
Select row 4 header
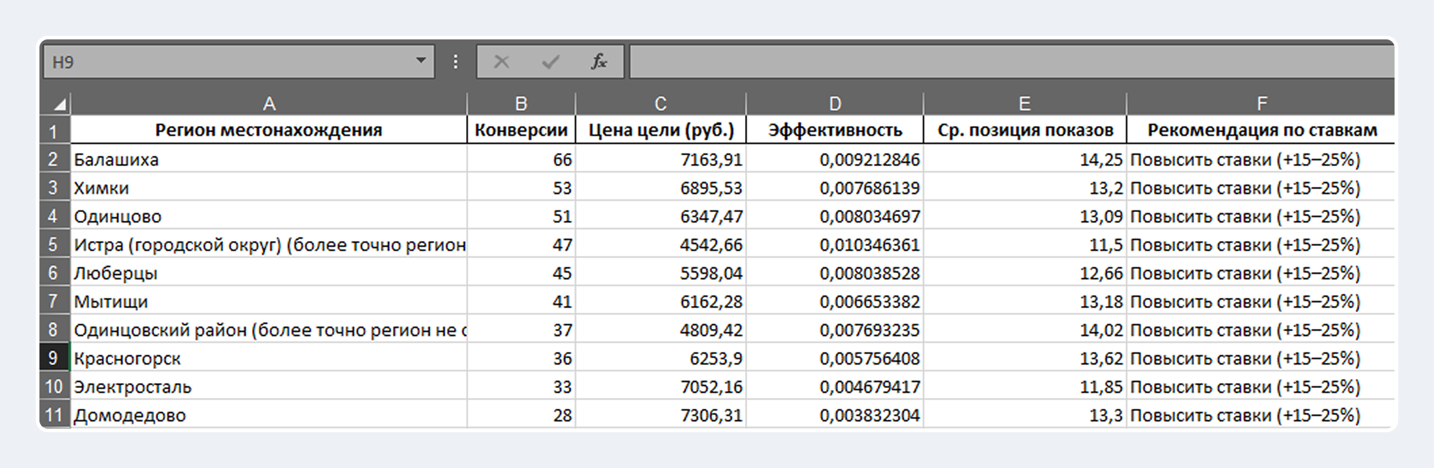(54, 215)
